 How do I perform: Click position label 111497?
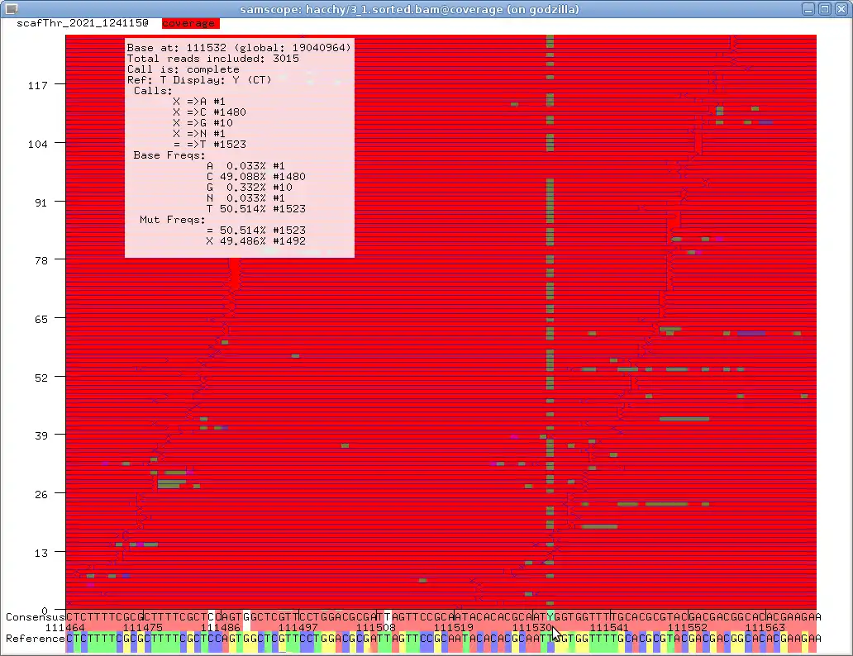(x=298, y=627)
